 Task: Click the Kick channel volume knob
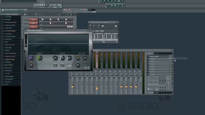(x=27, y=19)
